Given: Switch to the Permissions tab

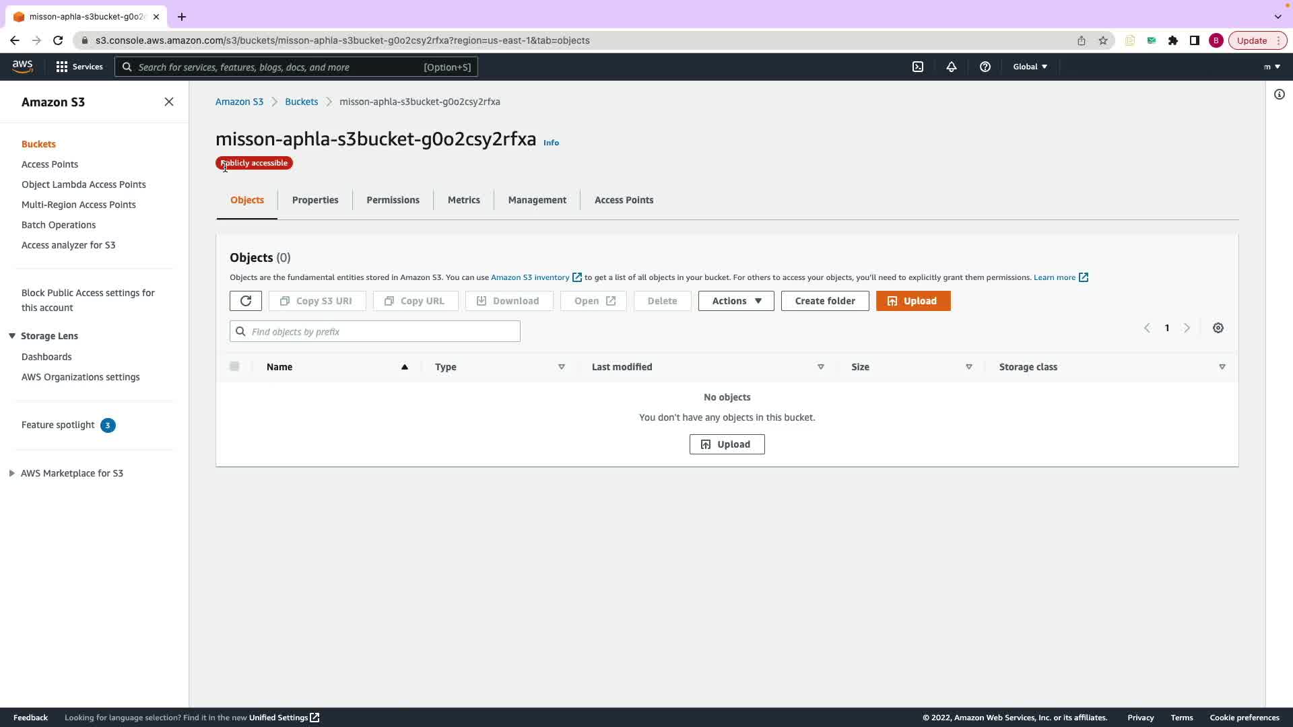Looking at the screenshot, I should pos(393,200).
